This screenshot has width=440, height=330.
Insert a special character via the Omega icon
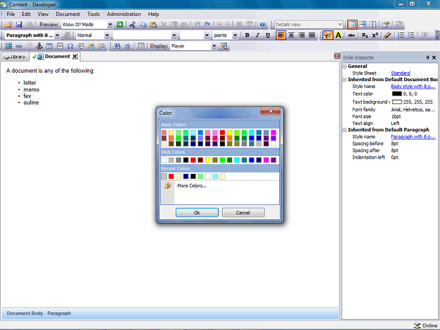pos(70,46)
